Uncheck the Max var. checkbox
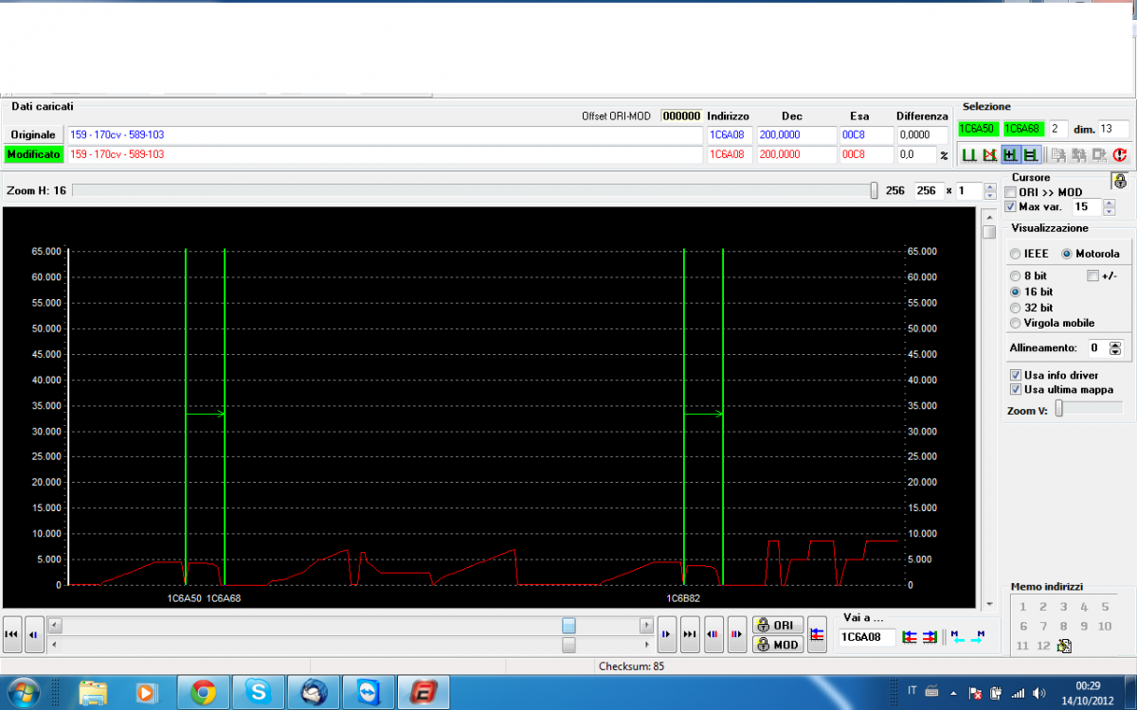This screenshot has height=710, width=1137. [1010, 206]
